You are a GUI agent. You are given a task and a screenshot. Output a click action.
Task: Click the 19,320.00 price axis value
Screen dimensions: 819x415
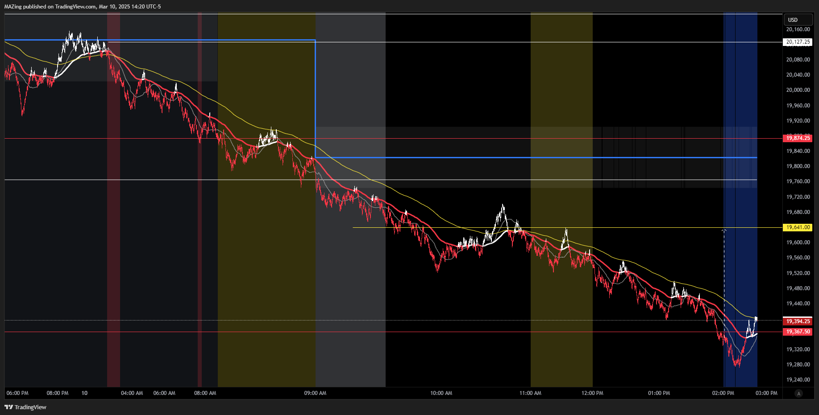[798, 349]
